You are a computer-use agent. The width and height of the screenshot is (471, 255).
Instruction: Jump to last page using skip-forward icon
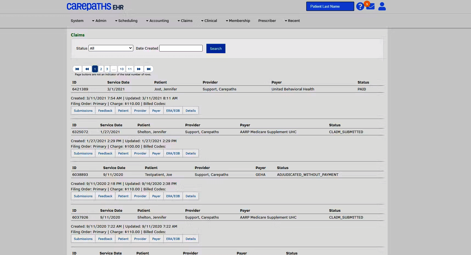(x=149, y=69)
